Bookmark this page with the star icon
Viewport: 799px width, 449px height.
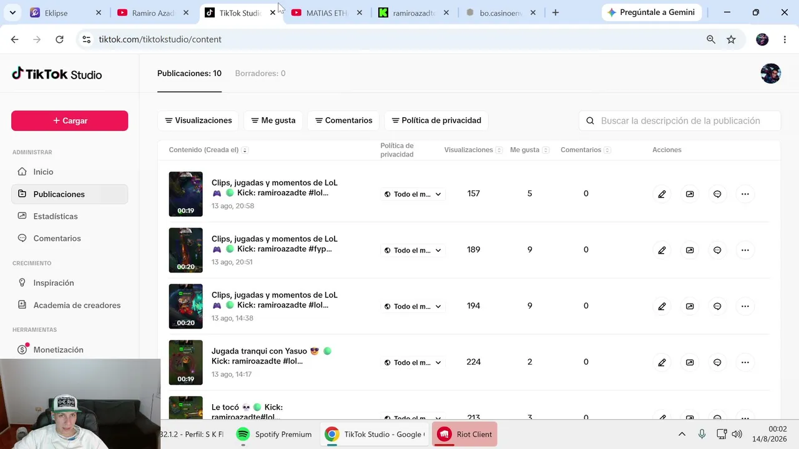pyautogui.click(x=731, y=39)
